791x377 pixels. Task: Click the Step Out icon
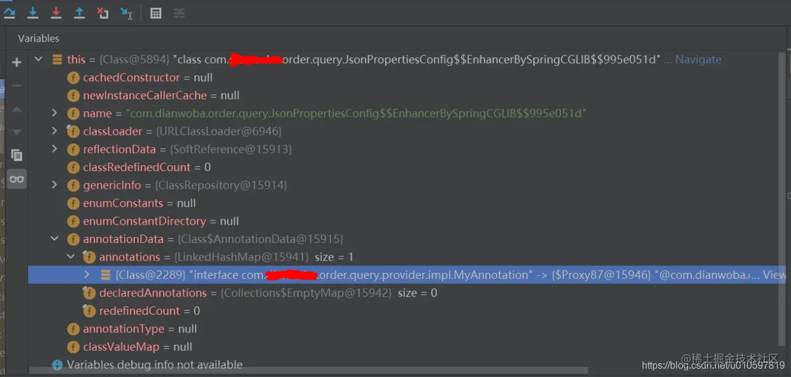[x=79, y=12]
